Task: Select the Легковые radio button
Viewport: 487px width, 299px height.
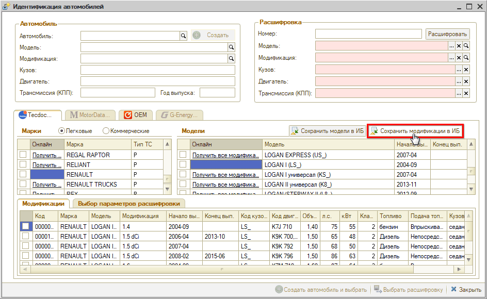Action: 62,131
